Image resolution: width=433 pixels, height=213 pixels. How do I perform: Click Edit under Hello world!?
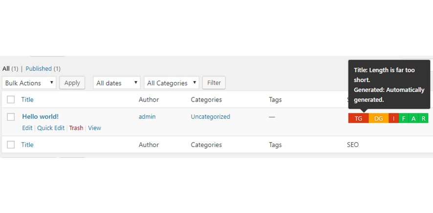(x=27, y=128)
